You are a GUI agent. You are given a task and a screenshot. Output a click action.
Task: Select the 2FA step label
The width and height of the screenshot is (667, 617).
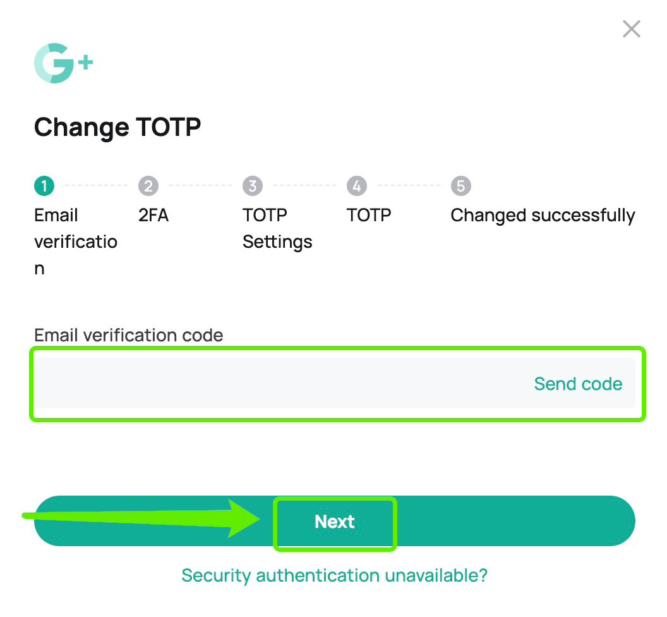[x=153, y=216]
